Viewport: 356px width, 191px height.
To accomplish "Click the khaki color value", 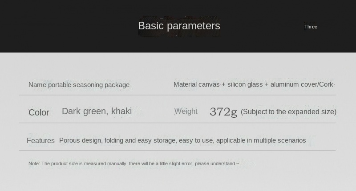I will (x=121, y=111).
